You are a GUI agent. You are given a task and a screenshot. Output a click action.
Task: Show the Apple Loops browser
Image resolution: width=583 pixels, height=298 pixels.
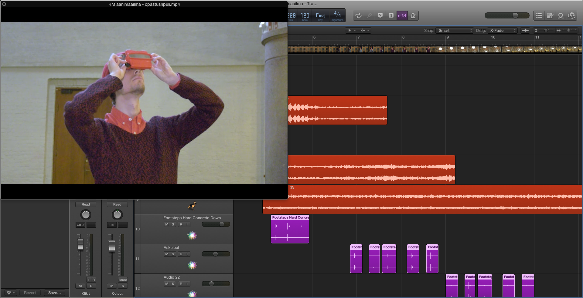coord(561,15)
